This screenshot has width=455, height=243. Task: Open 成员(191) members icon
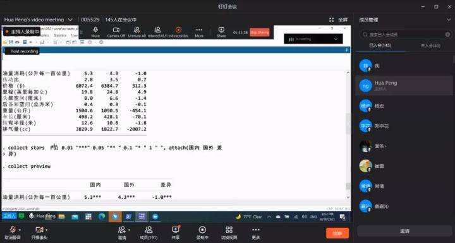click(149, 230)
